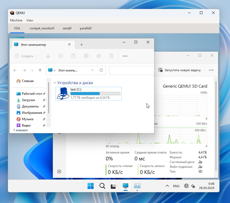230x203 pixels.
Task: Open Task Manager settings gear icon
Action: point(59,172)
